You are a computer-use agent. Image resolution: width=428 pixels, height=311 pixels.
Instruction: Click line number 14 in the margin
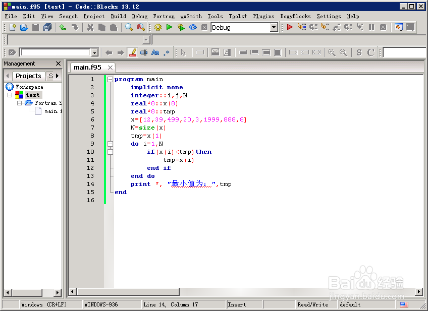click(x=90, y=184)
